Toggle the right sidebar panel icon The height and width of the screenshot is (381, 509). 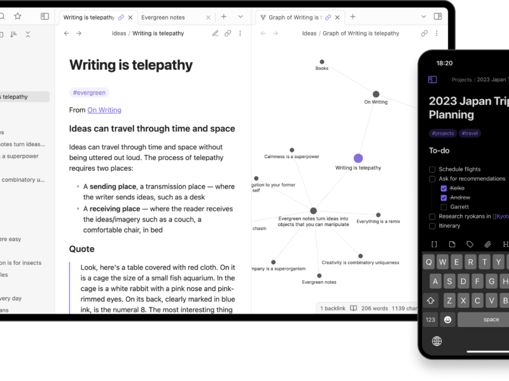pyautogui.click(x=438, y=17)
